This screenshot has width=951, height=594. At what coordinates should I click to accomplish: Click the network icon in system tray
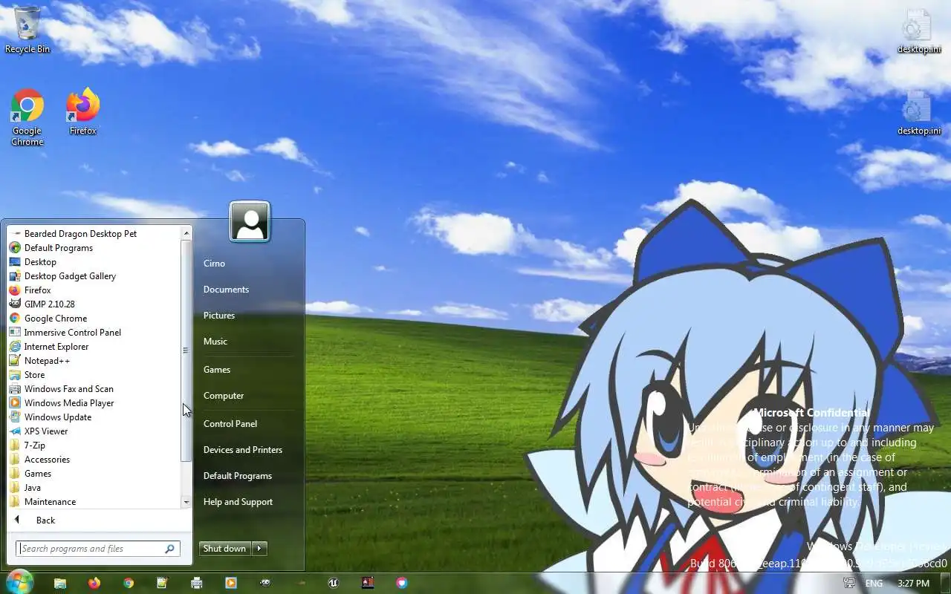click(x=849, y=584)
